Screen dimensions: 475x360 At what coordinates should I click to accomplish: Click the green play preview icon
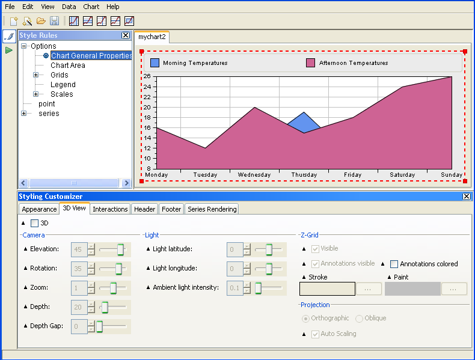(9, 50)
